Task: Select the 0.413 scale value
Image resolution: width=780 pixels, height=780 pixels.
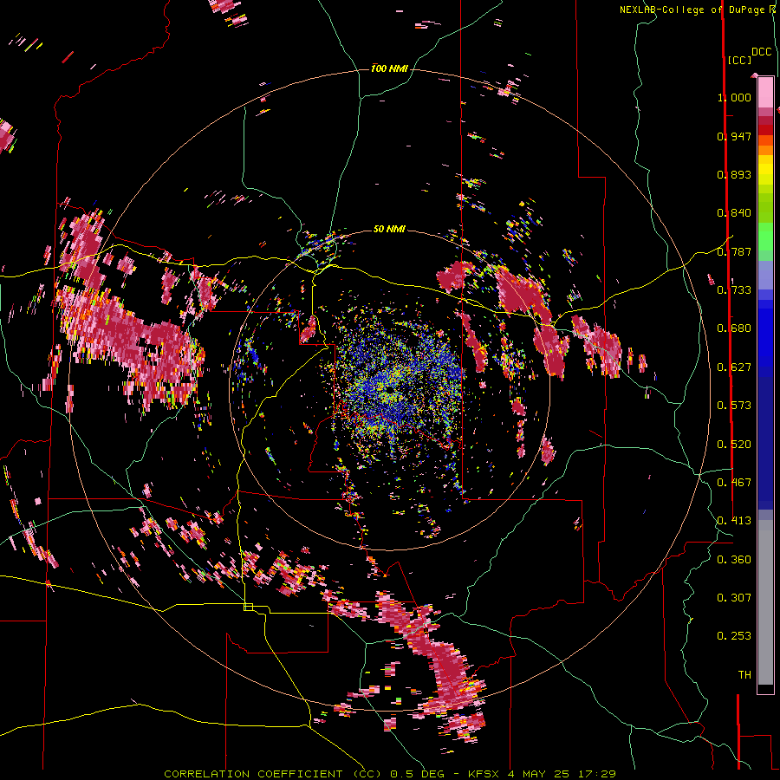Action: (x=734, y=521)
